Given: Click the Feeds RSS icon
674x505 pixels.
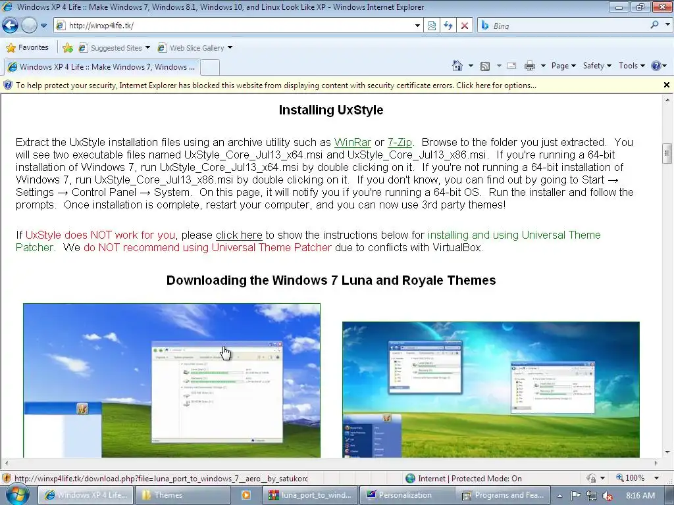Looking at the screenshot, I should point(485,66).
